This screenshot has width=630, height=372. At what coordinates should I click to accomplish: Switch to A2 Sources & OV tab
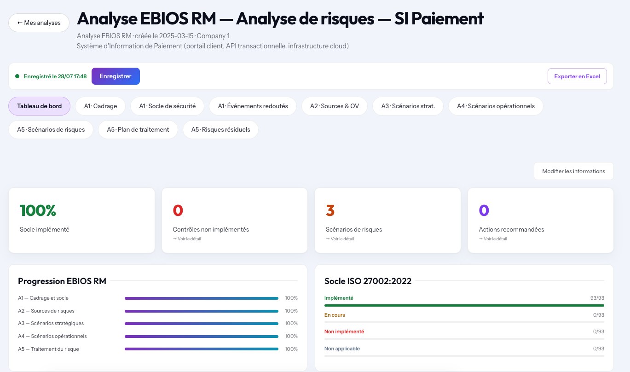pyautogui.click(x=335, y=106)
